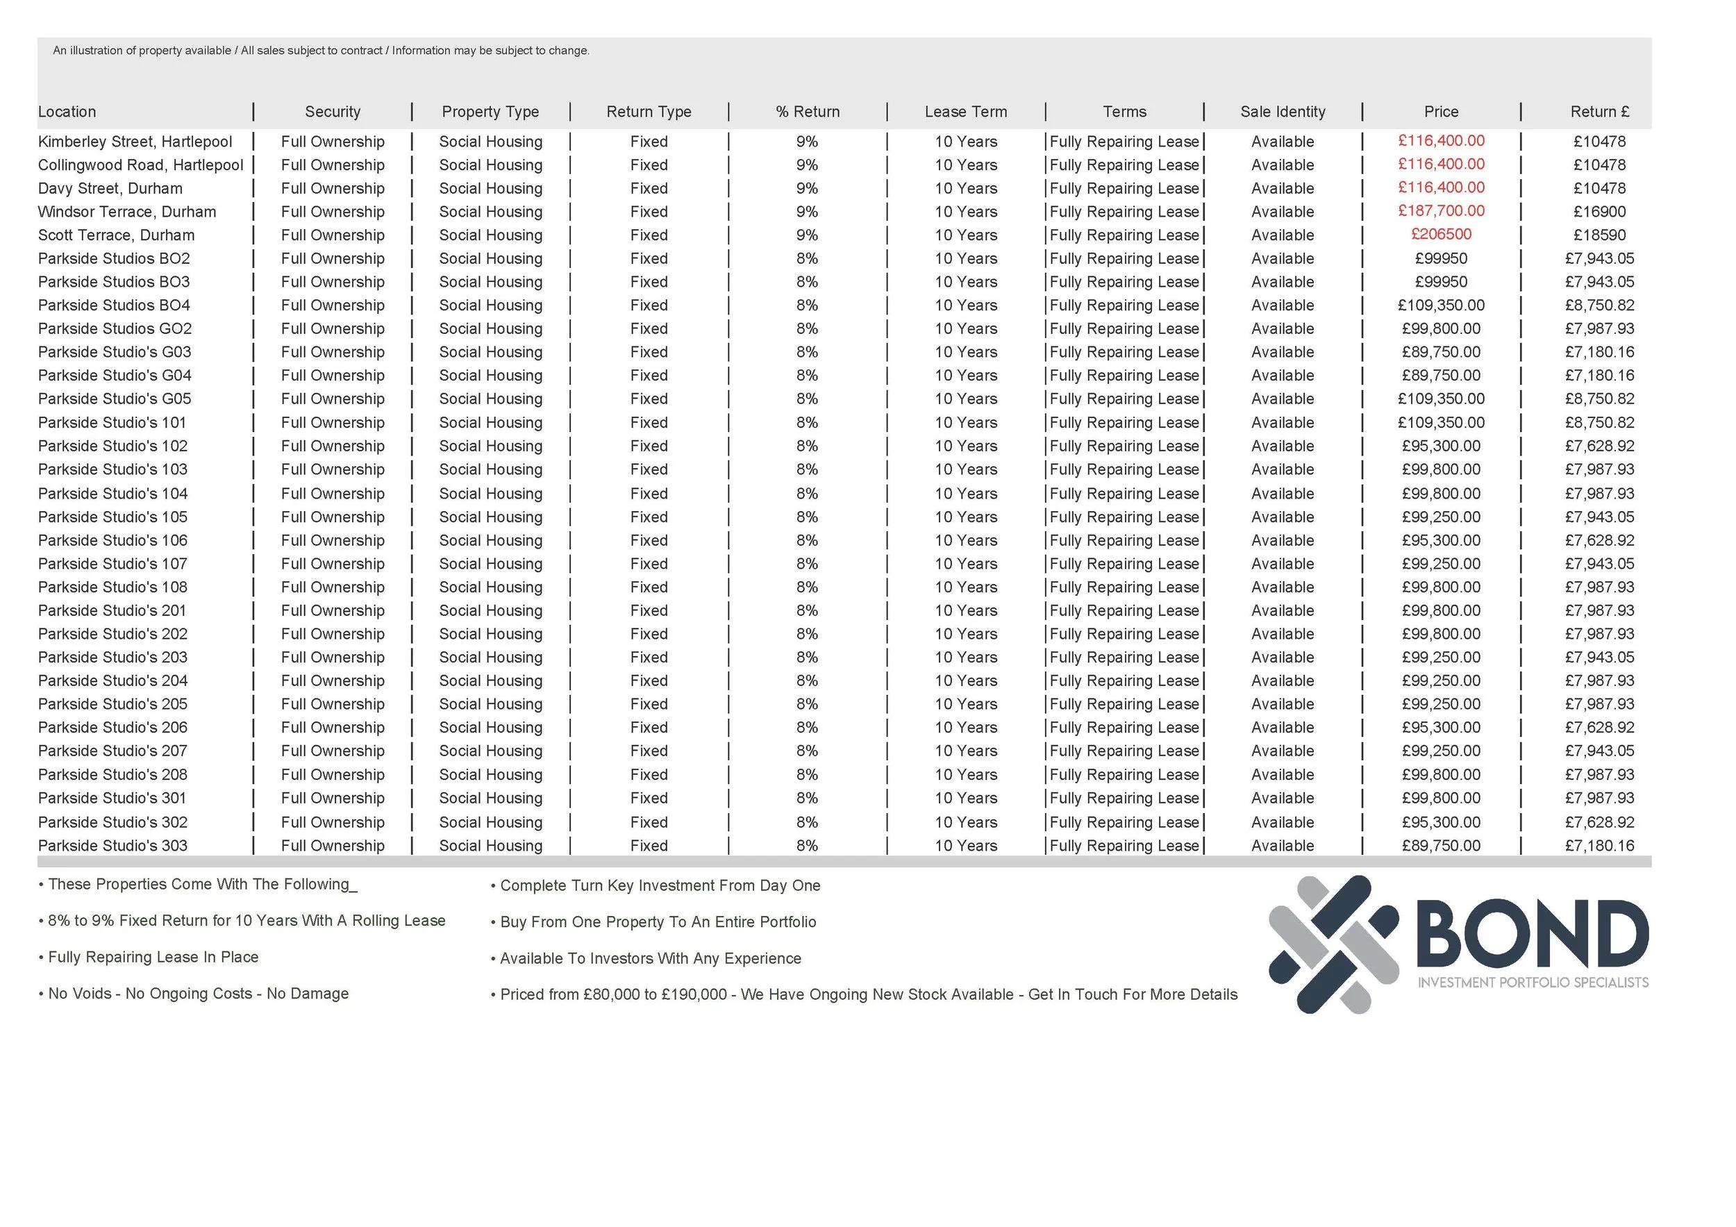Screen dimensions: 1736x1227
Task: Click the No Voids bullet point text
Action: click(198, 994)
